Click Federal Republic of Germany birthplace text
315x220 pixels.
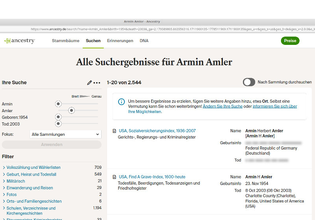click(271, 148)
